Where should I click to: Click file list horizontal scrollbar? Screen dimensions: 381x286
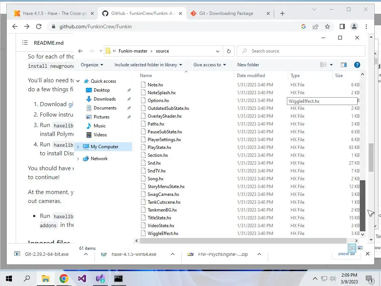coord(243,241)
